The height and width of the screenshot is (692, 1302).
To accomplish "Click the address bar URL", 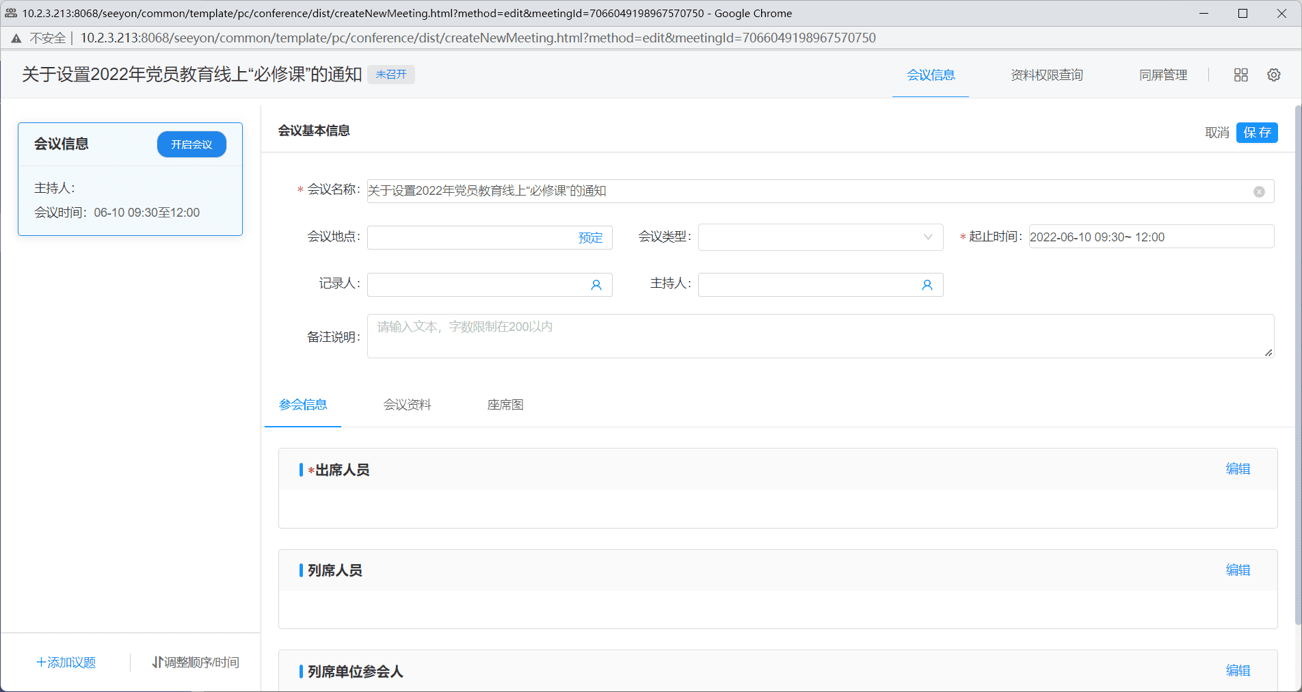I will [478, 38].
